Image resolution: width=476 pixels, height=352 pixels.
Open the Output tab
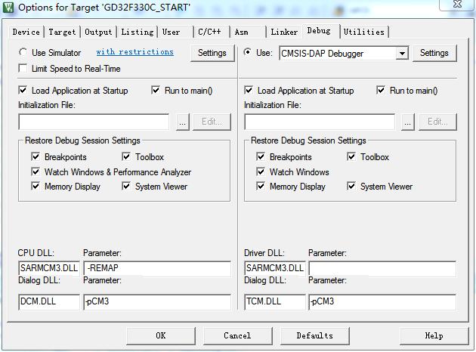[98, 32]
